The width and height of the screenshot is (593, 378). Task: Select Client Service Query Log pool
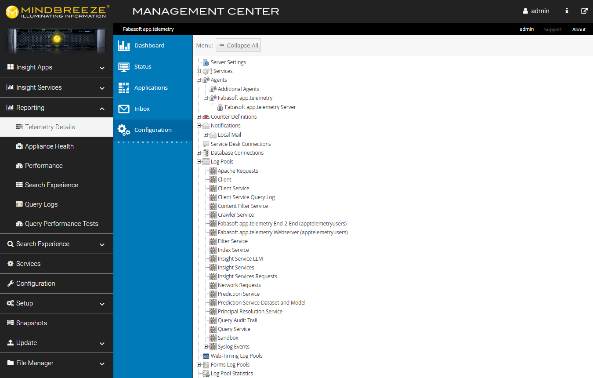(x=246, y=197)
